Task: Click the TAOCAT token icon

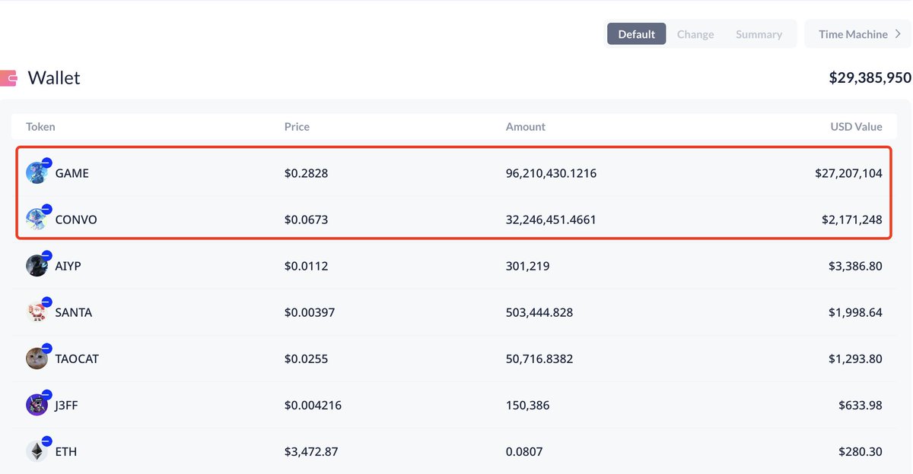Action: tap(36, 358)
